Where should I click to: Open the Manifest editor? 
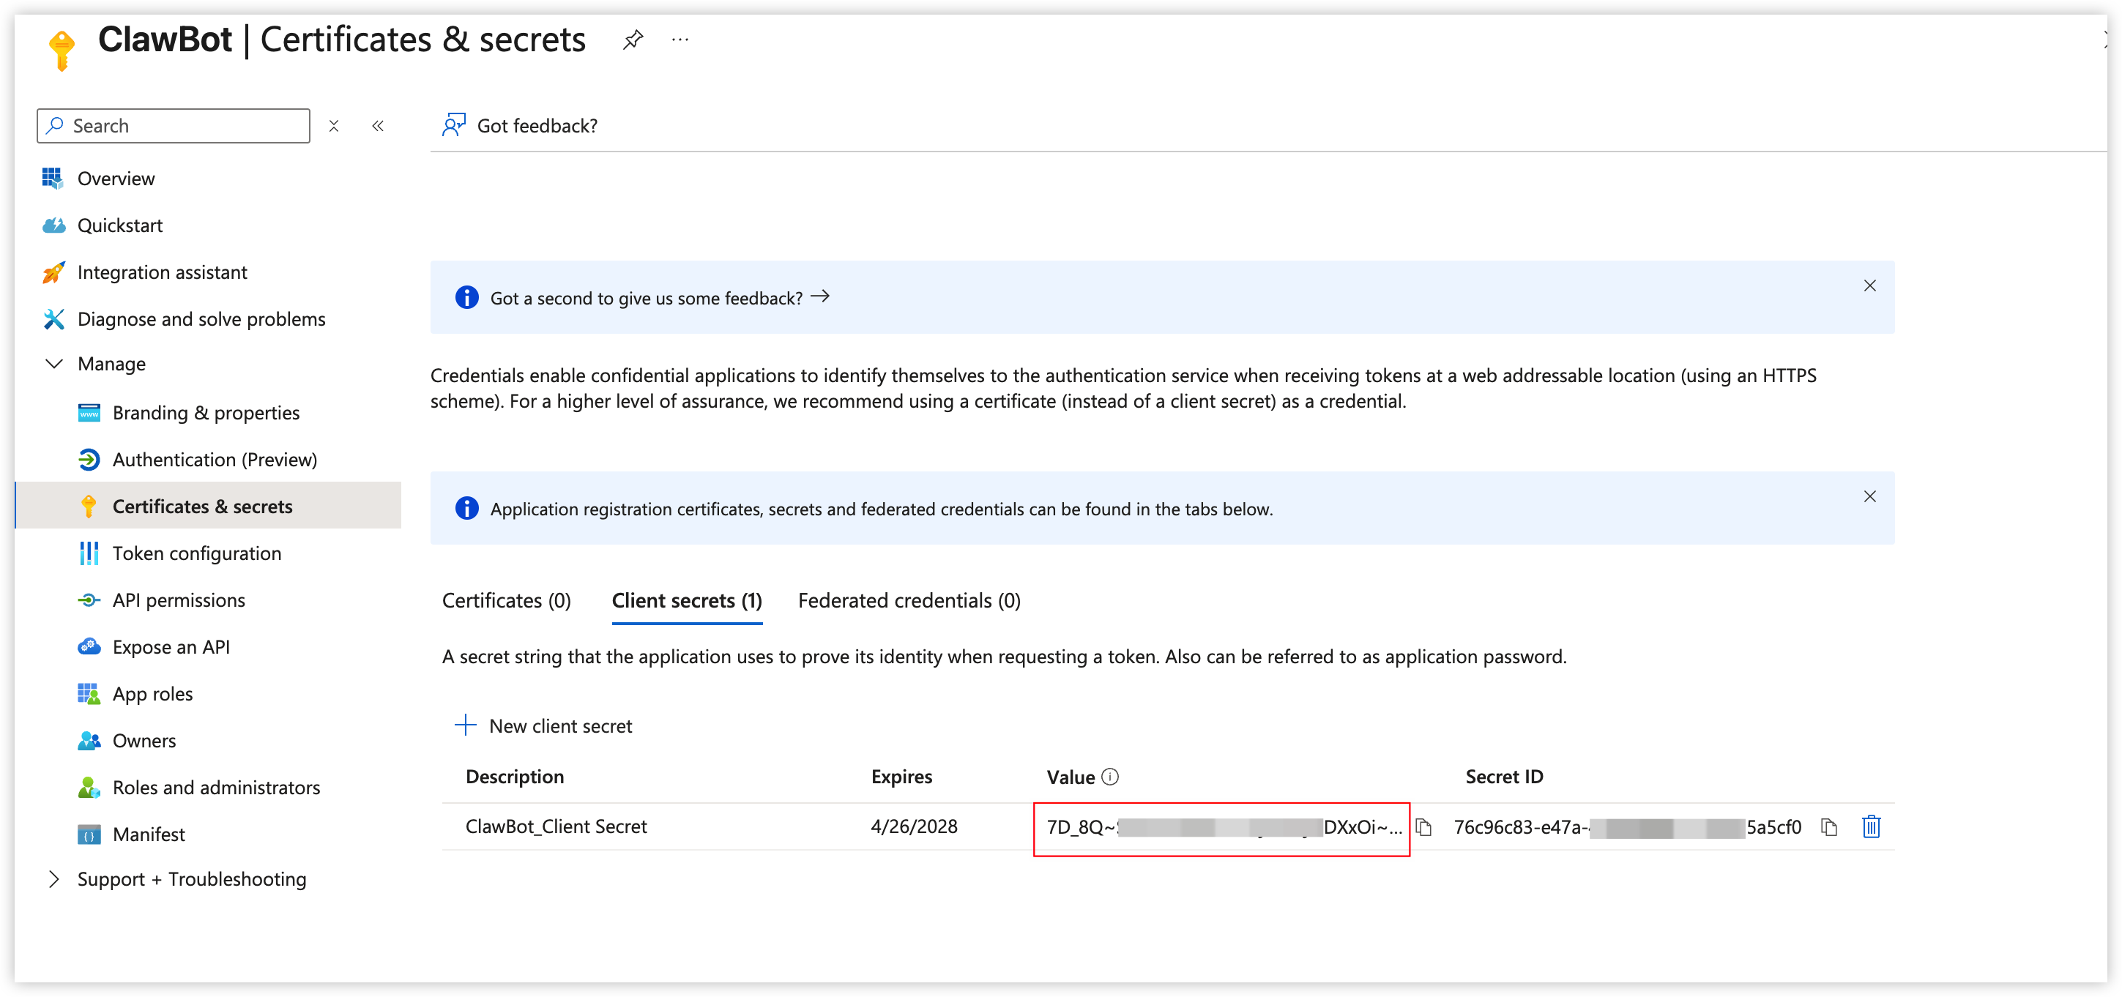click(148, 834)
